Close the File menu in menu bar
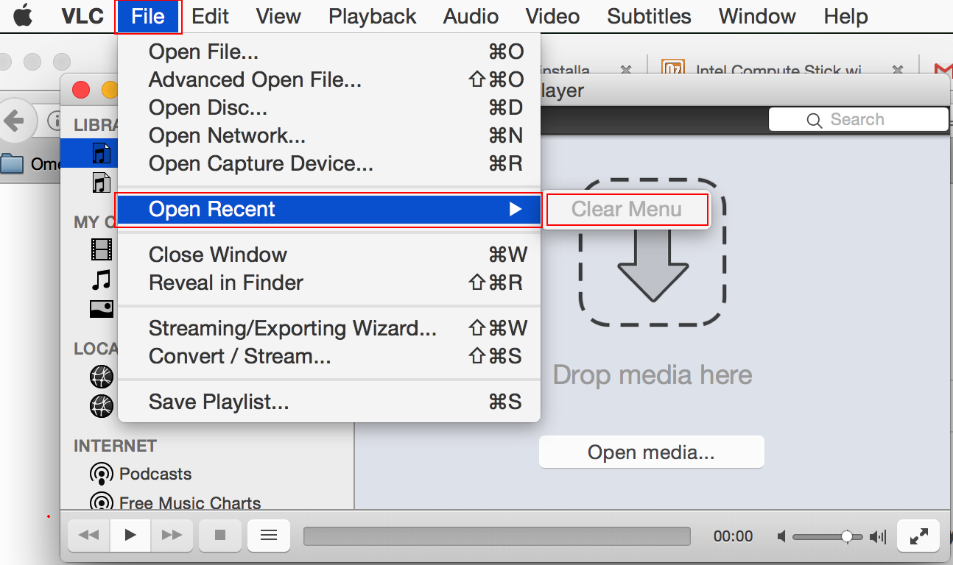 (x=148, y=16)
